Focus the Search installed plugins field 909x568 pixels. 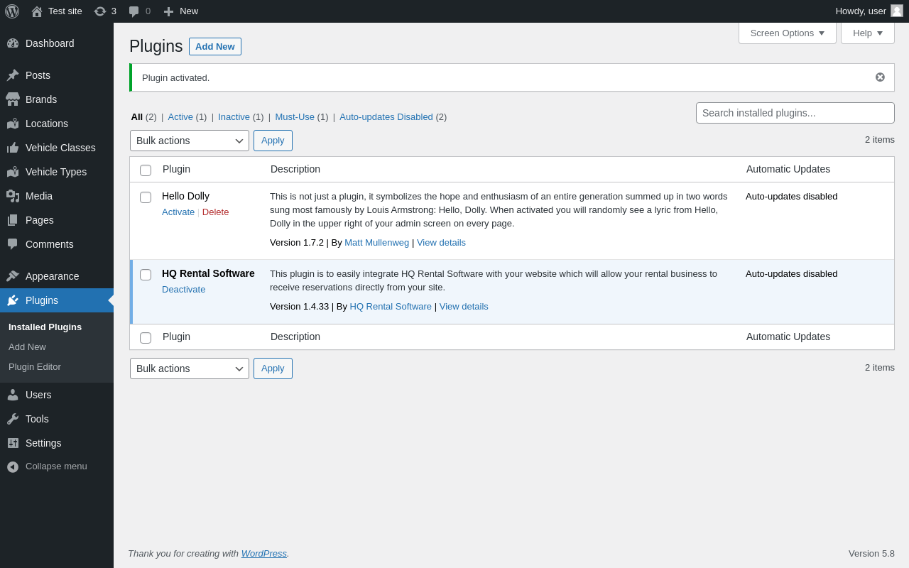[795, 113]
